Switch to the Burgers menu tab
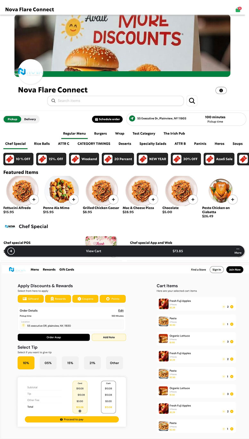 (x=100, y=133)
